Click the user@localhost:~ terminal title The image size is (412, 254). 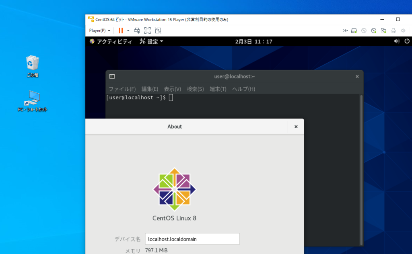point(235,77)
